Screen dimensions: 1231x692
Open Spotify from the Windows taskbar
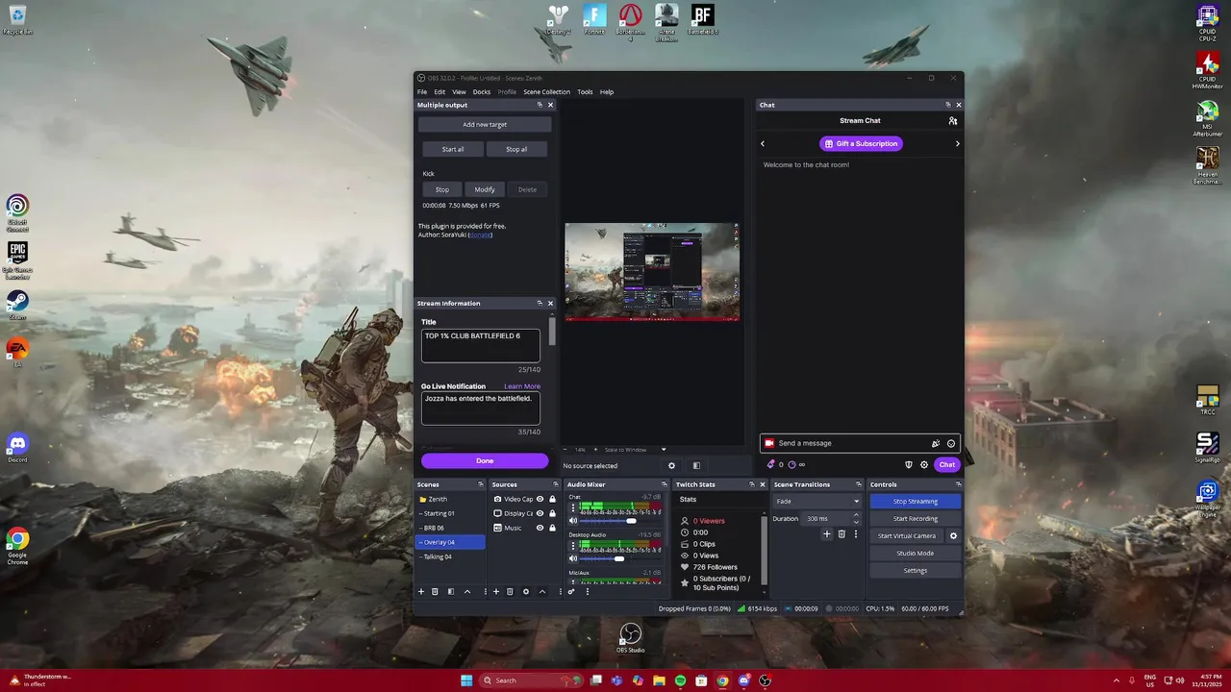pos(680,680)
